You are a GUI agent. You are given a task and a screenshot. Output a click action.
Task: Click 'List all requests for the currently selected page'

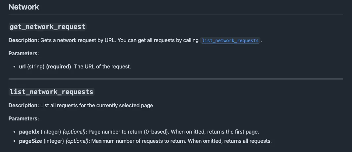pyautogui.click(x=97, y=105)
